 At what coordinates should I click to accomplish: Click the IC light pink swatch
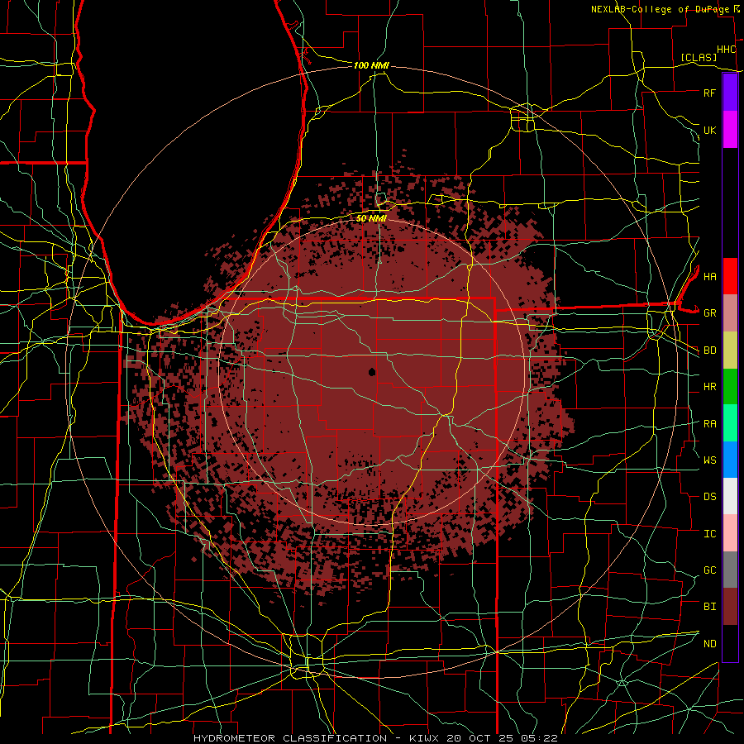[x=730, y=533]
